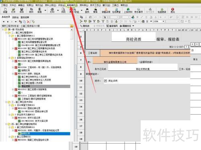Click the binoculars 查找 icon
Viewport: 201px width, 150px height.
tap(87, 10)
